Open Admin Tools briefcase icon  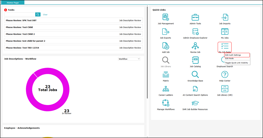(195, 17)
